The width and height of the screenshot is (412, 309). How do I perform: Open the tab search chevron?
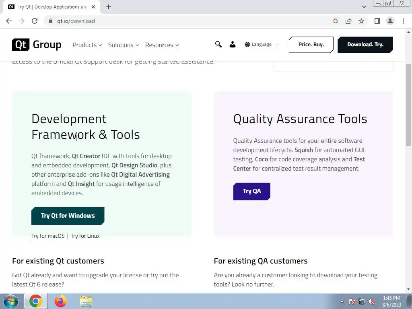tap(364, 7)
